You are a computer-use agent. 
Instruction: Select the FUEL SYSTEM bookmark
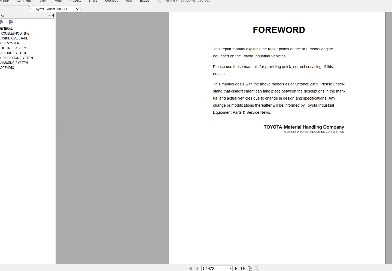[x=10, y=43]
